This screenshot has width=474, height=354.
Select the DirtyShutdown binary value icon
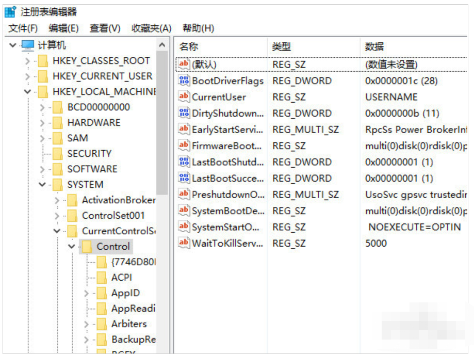click(184, 113)
